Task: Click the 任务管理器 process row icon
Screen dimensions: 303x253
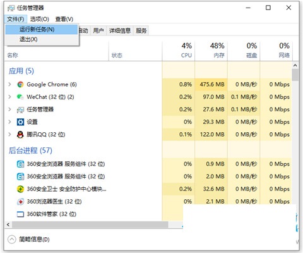Action: click(x=20, y=109)
